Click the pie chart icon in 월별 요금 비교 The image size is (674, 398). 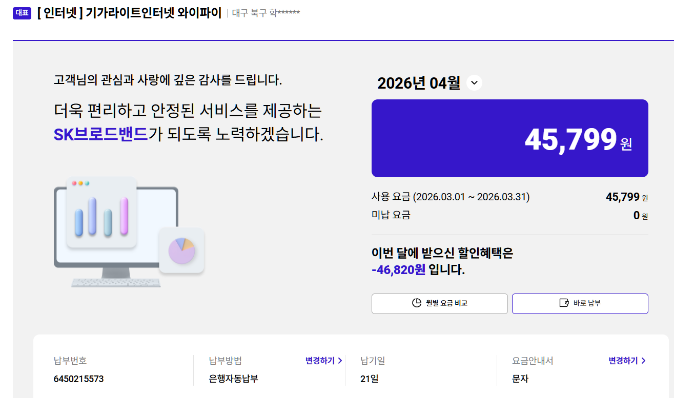point(417,303)
